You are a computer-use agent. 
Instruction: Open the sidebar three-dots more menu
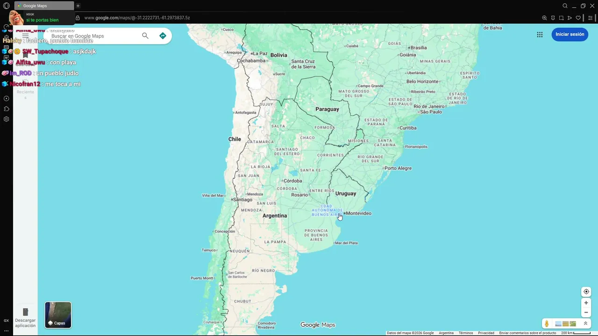[x=6, y=330]
